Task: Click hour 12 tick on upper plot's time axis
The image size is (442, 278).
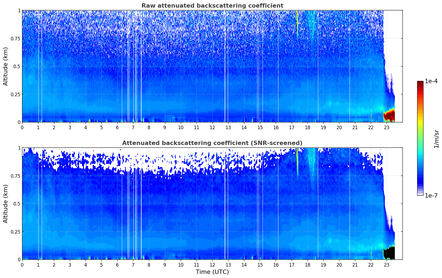Action: [212, 127]
